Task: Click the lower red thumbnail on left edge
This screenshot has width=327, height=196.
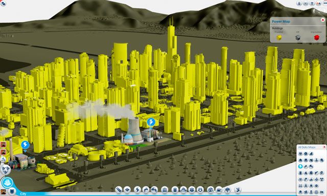Action: [x=3, y=152]
